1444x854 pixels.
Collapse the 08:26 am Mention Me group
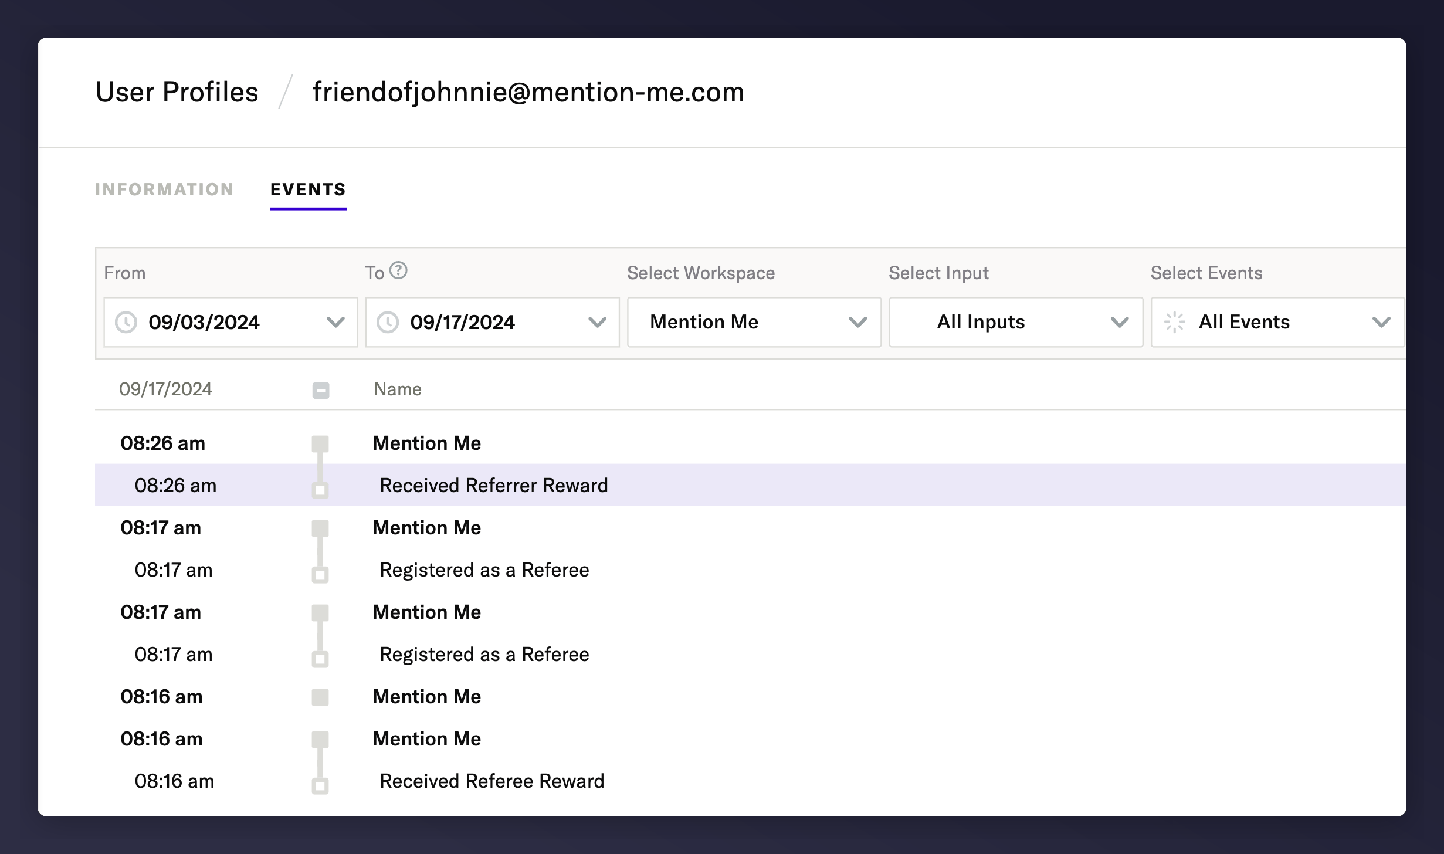pos(320,443)
